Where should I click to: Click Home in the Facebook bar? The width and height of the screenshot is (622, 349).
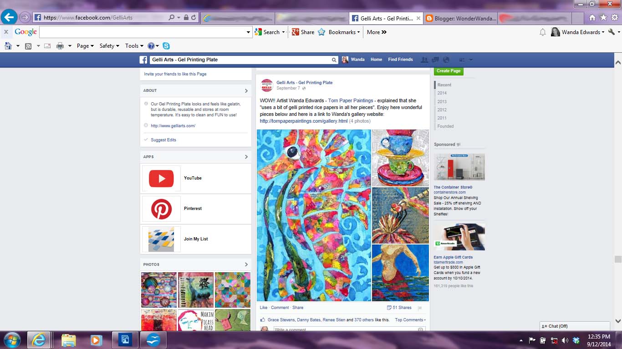point(376,60)
